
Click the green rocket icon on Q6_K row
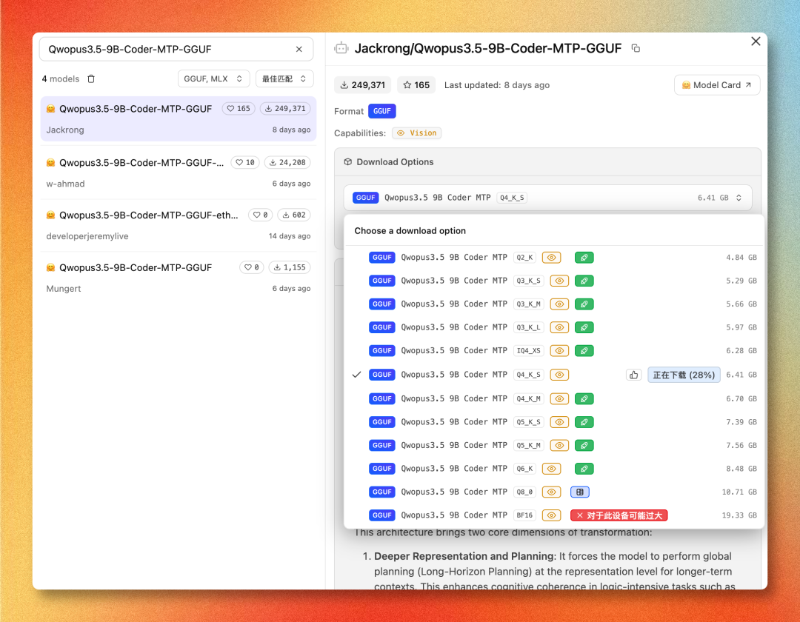coord(584,469)
